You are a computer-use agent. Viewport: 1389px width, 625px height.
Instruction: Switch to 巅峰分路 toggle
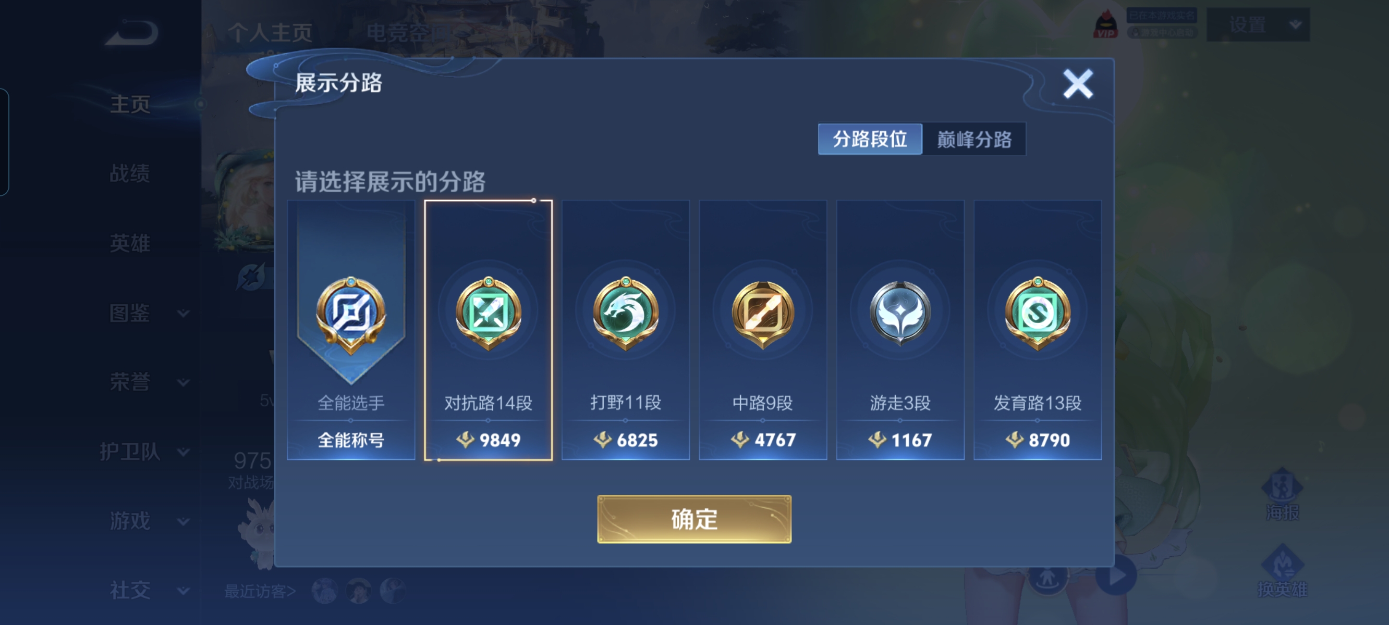coord(974,139)
